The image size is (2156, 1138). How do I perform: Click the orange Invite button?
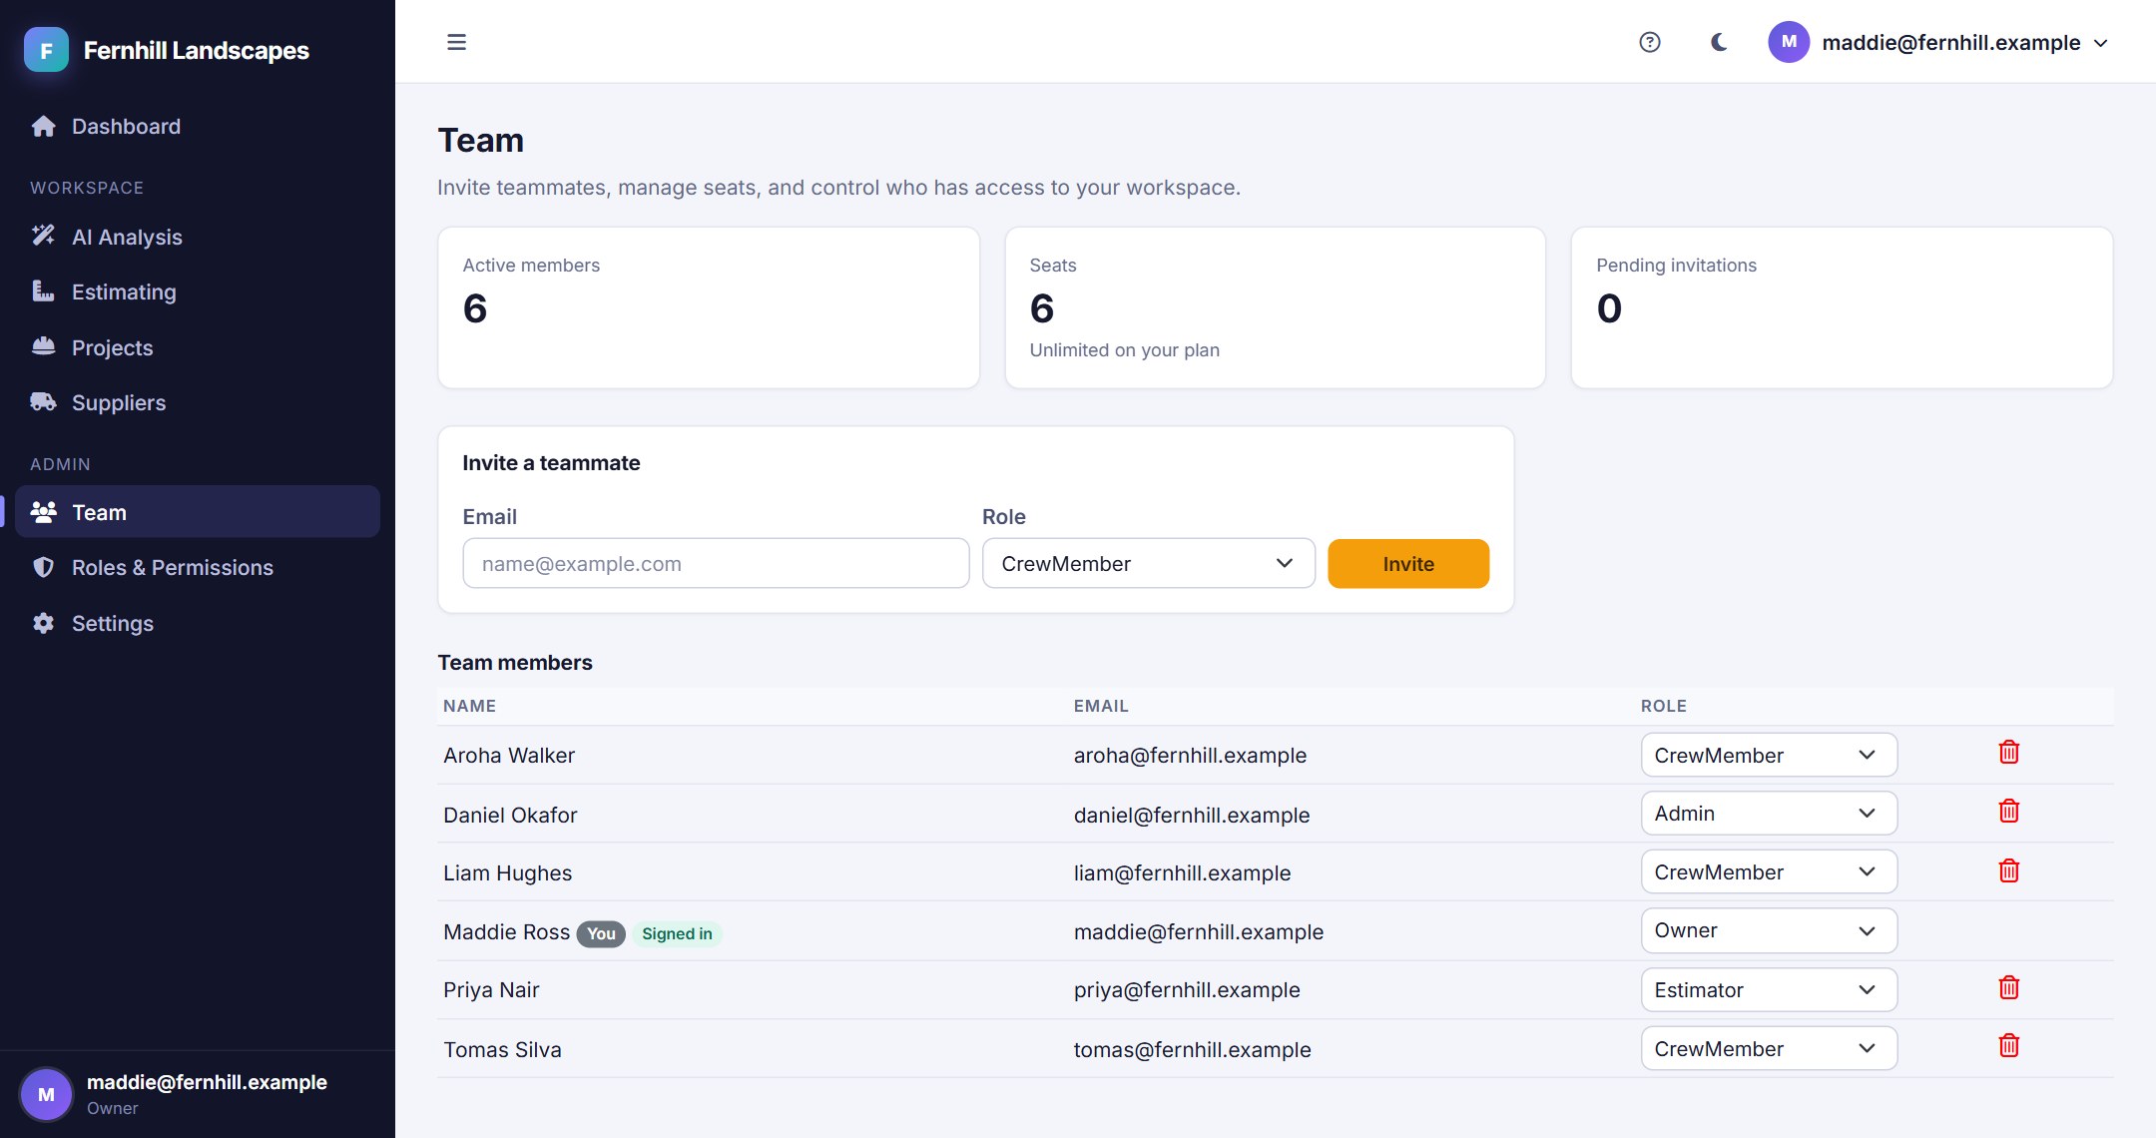point(1408,564)
